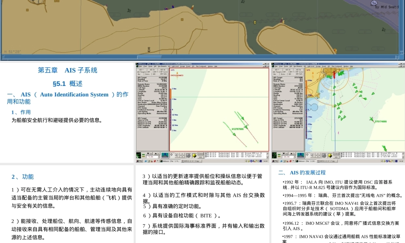
Task: Click the radar overlay icon in the 1:70,000 AIS window
Action: click(x=139, y=155)
